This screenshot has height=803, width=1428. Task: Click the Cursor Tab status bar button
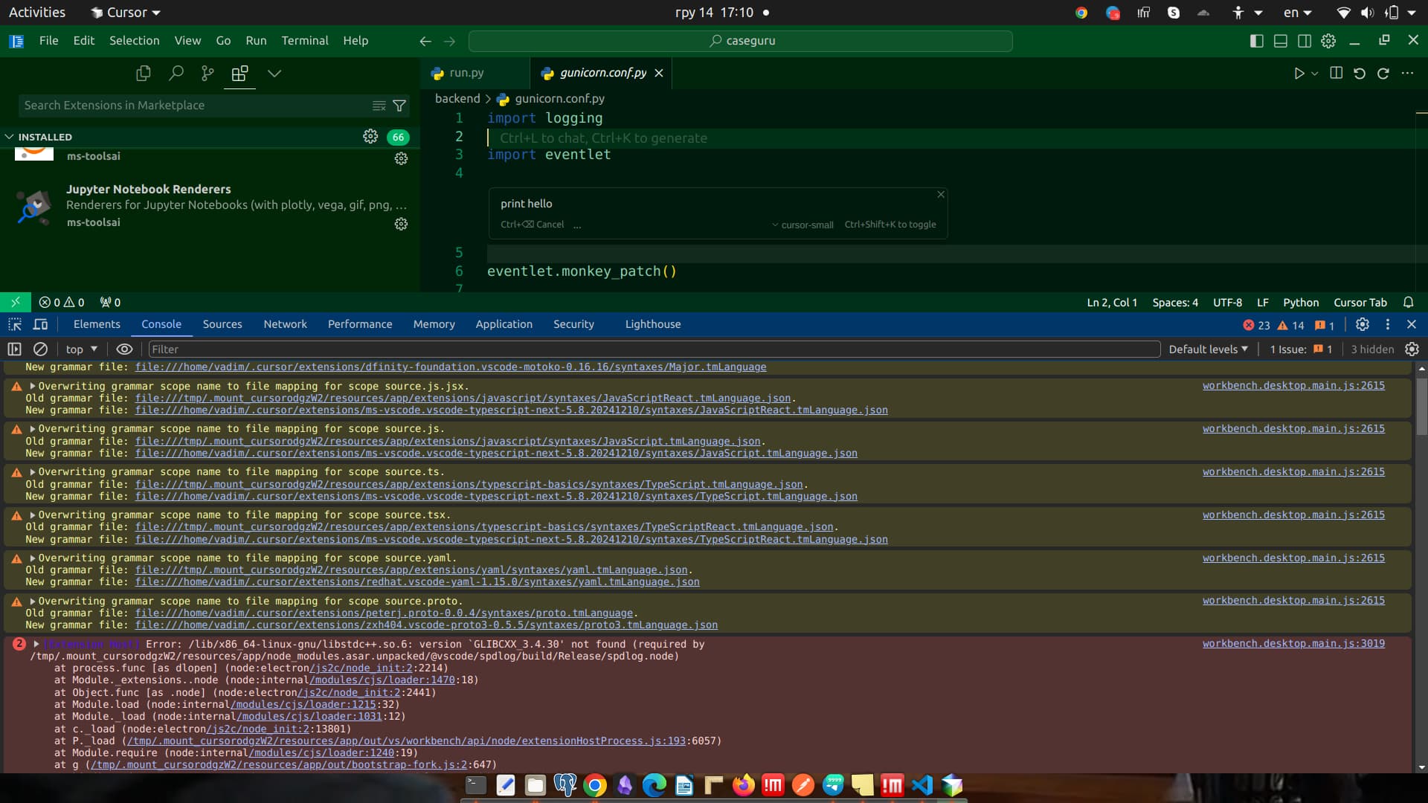pyautogui.click(x=1360, y=302)
